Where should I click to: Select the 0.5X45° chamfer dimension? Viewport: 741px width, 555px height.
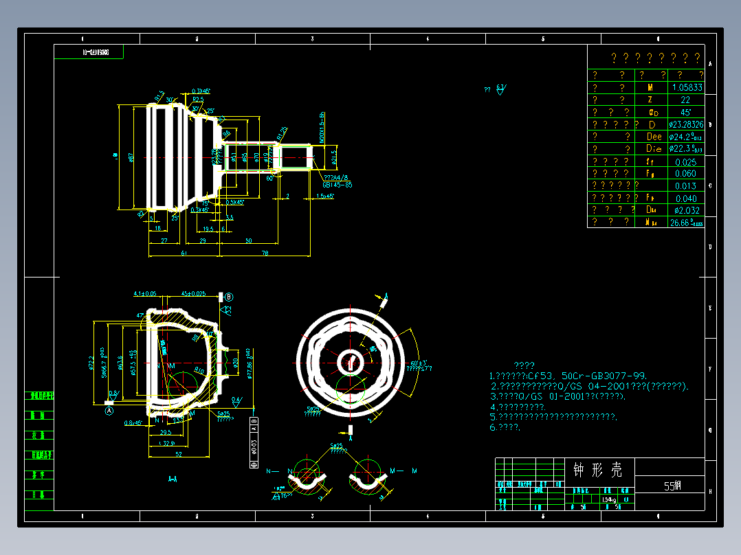[235, 202]
